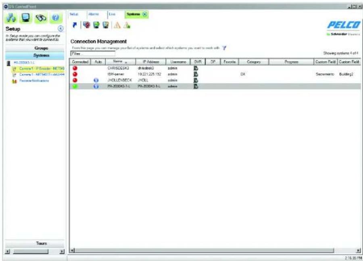Click the sidebar scrollbar right arrow
The width and height of the screenshot is (363, 261).
click(x=62, y=251)
